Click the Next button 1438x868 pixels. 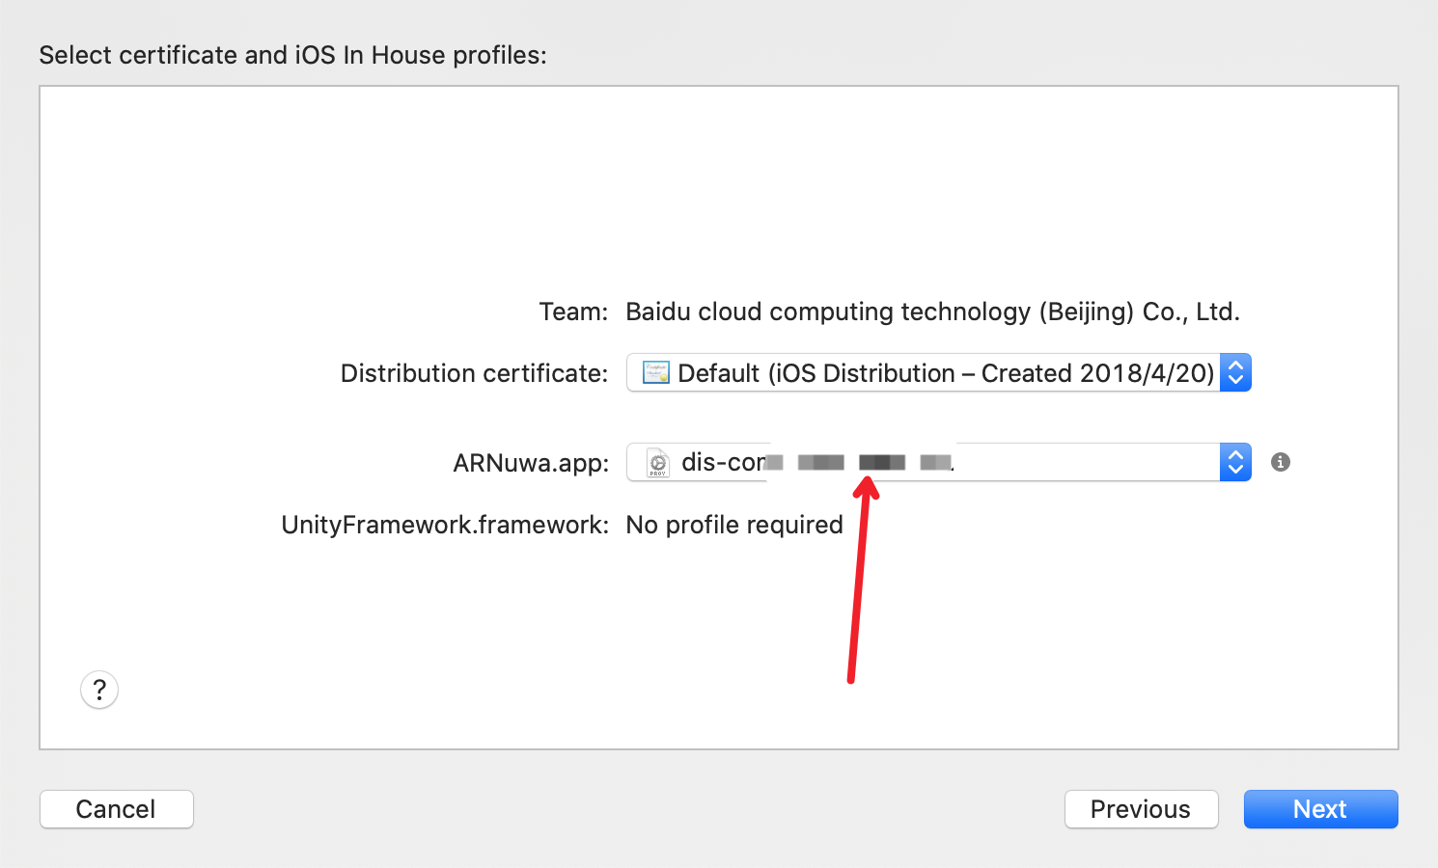pyautogui.click(x=1320, y=809)
